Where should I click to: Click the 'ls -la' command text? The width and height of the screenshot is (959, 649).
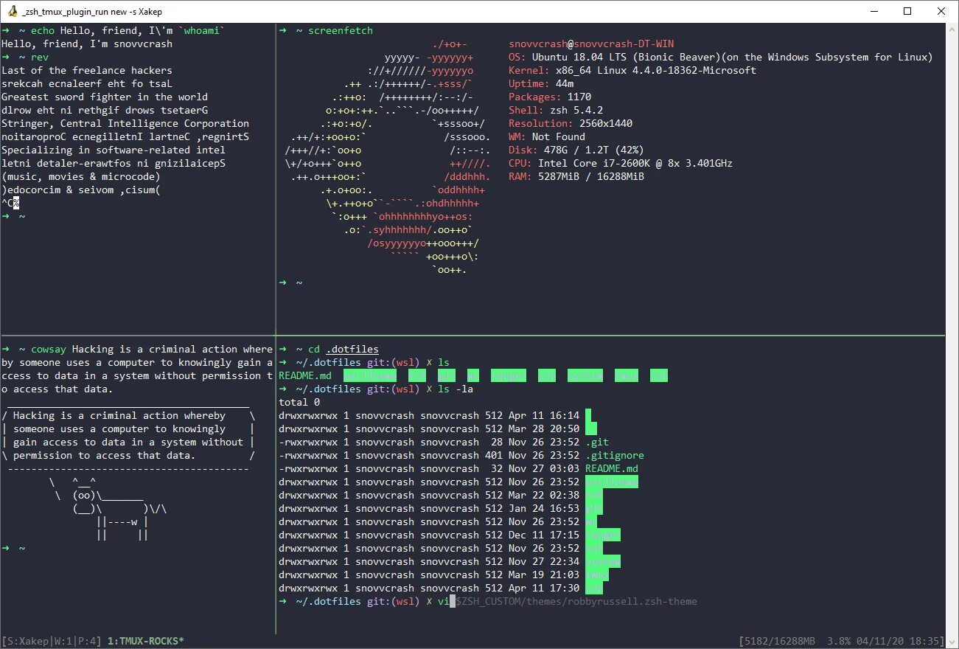pos(456,389)
